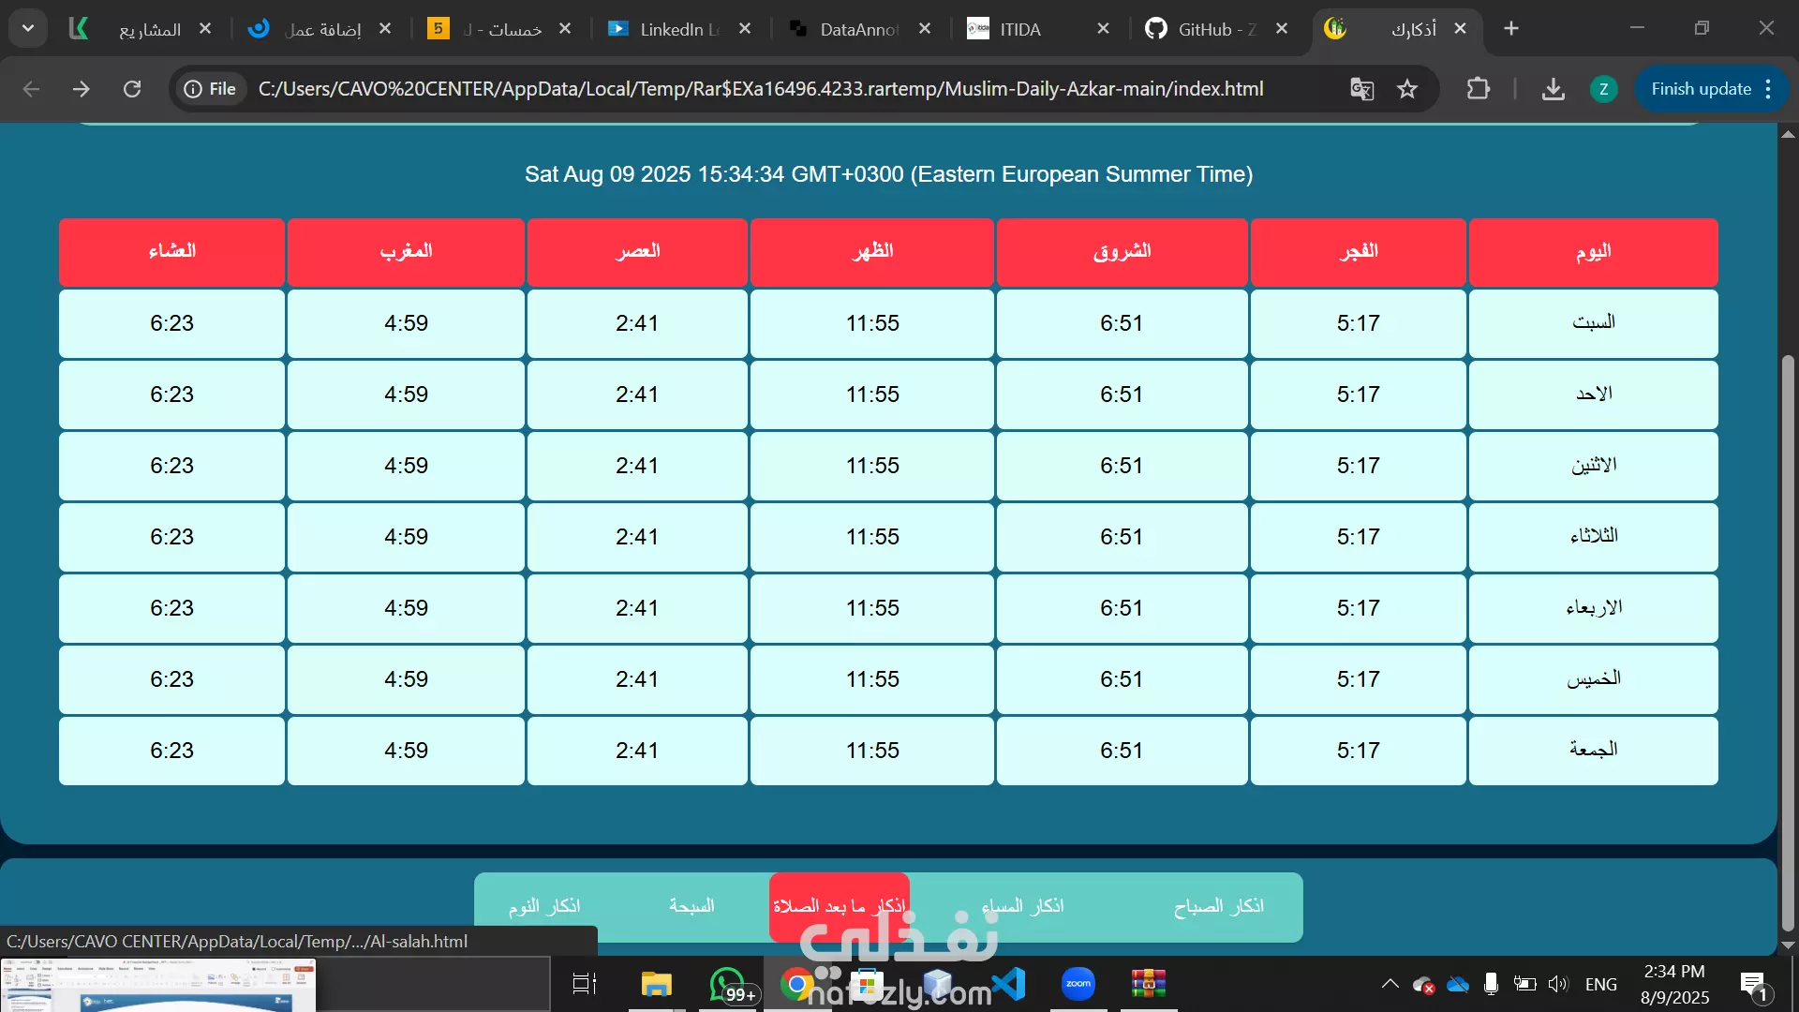Click the page vertical scrollbar thumb
This screenshot has width=1799, height=1012.
click(x=1788, y=642)
